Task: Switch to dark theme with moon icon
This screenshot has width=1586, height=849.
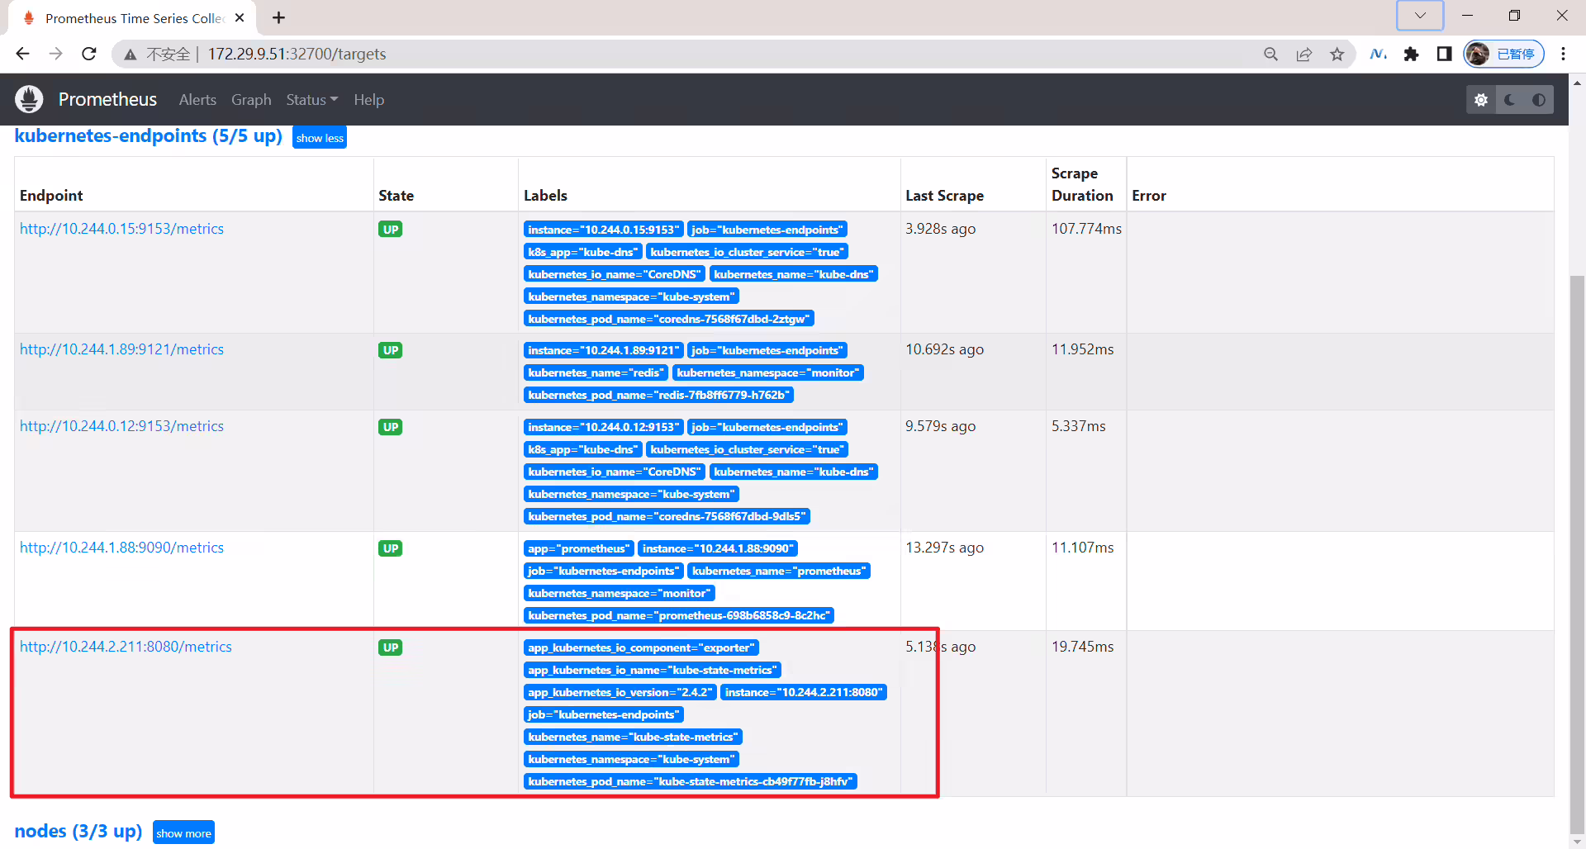Action: (x=1510, y=100)
